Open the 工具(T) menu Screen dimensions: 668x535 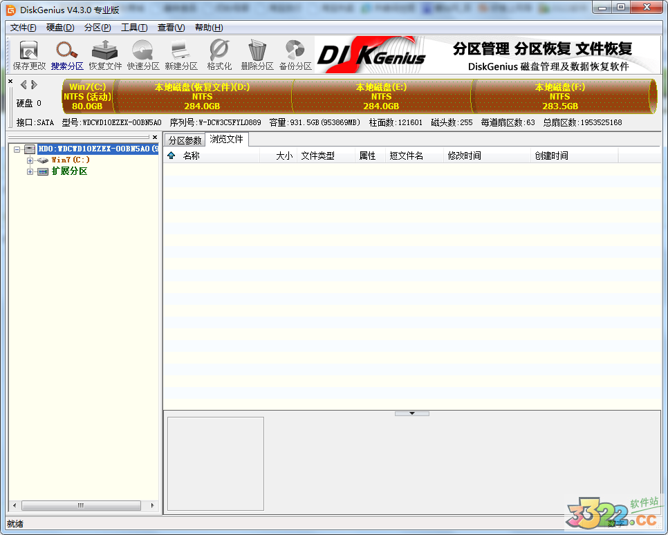(134, 28)
